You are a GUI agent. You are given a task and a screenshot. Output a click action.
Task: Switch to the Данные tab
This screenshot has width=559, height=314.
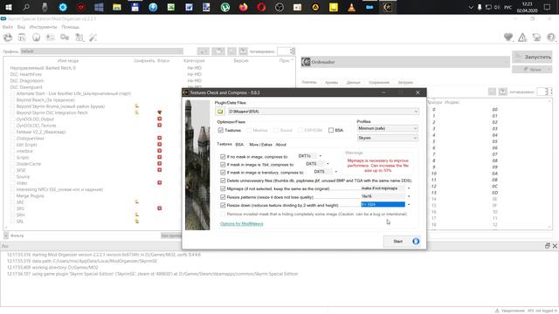coord(353,82)
